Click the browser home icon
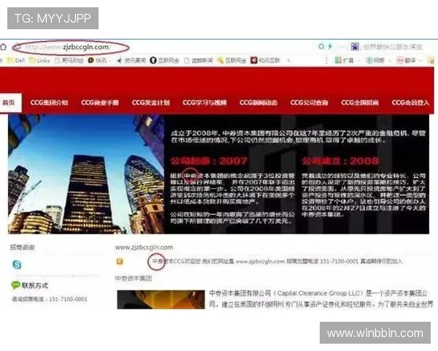 click(x=4, y=47)
